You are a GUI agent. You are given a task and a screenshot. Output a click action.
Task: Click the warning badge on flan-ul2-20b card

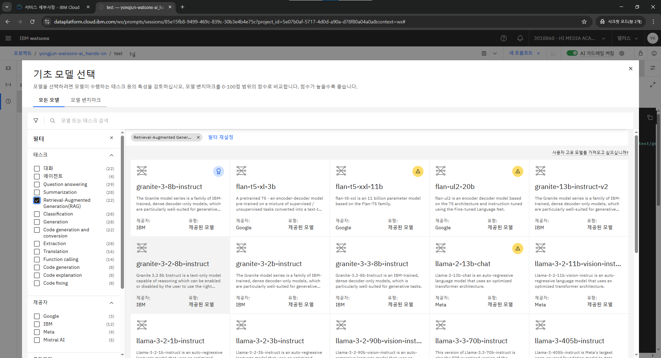(x=518, y=171)
